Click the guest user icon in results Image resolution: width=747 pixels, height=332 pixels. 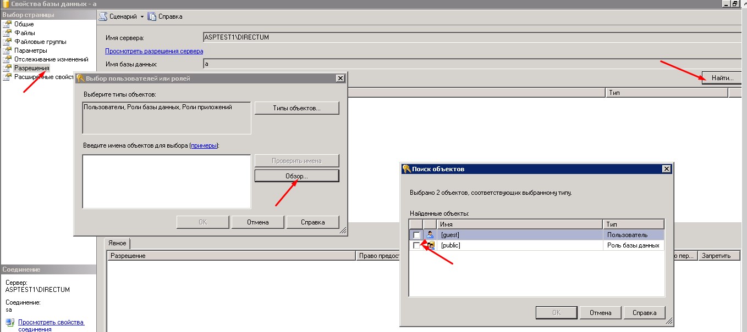(x=430, y=235)
